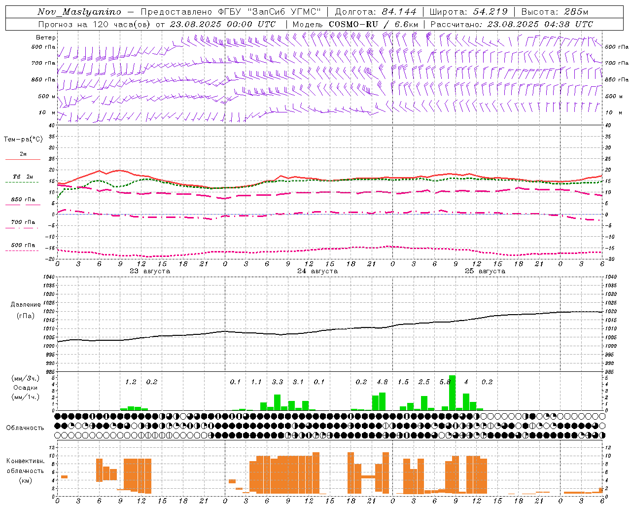The image size is (631, 505).
Task: Click the (гПа) pressure unit label
Action: click(26, 316)
